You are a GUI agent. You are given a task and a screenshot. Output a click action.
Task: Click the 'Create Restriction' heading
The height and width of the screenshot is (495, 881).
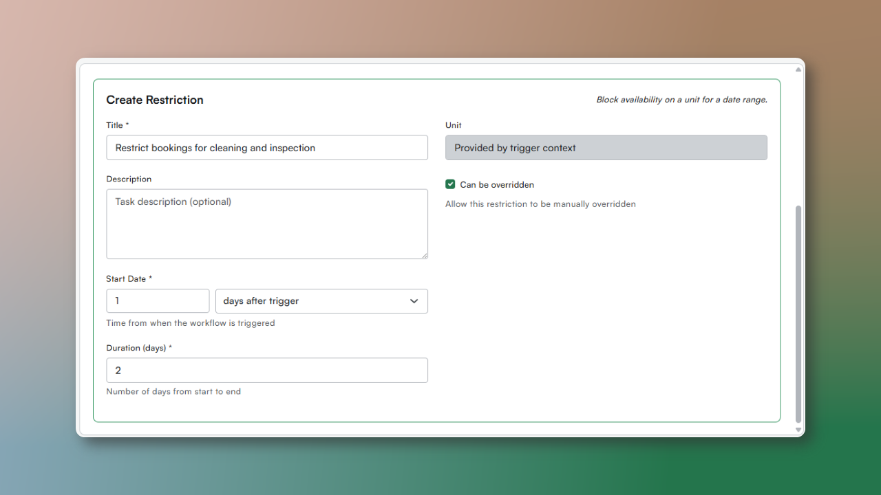pos(155,100)
